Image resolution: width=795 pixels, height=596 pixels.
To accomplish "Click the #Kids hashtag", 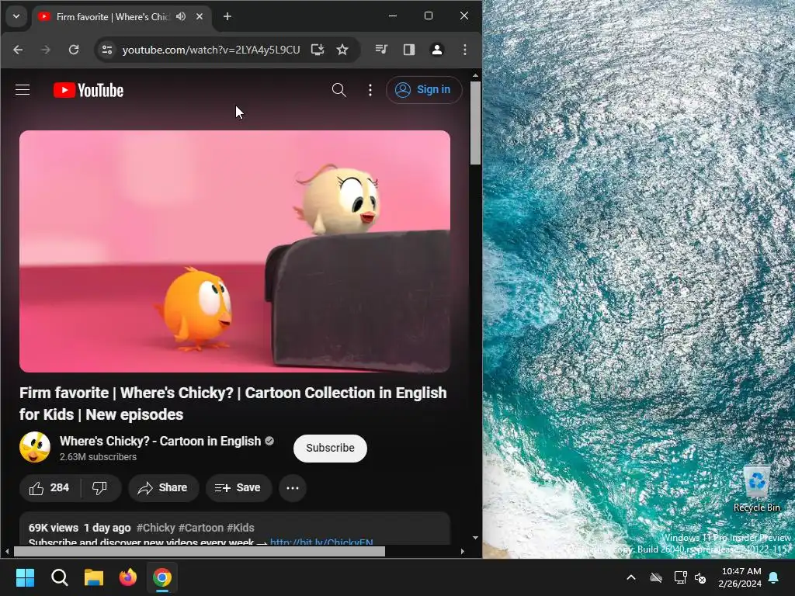I will [241, 528].
